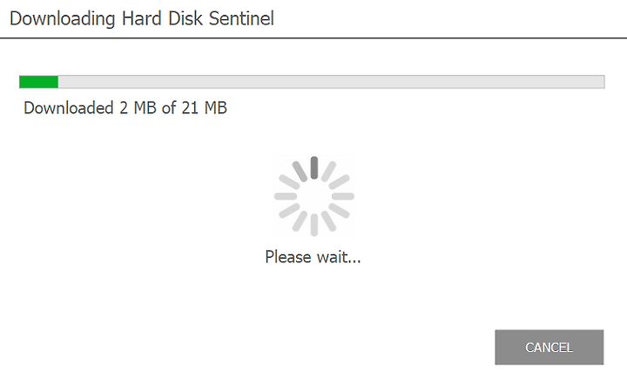Click the "Downloading" word in the header
Image resolution: width=627 pixels, height=385 pixels.
[x=63, y=19]
